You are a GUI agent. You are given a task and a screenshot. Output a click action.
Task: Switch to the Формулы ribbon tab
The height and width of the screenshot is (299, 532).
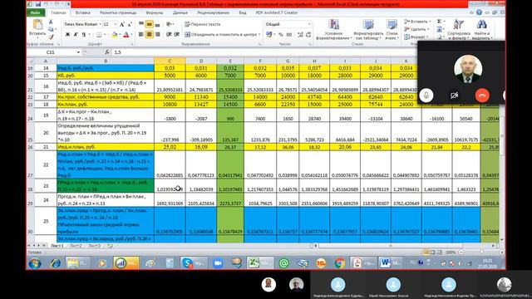point(155,12)
